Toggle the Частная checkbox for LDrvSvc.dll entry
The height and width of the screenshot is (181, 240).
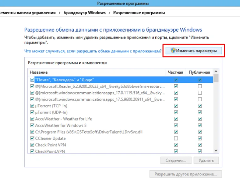pyautogui.click(x=176, y=132)
